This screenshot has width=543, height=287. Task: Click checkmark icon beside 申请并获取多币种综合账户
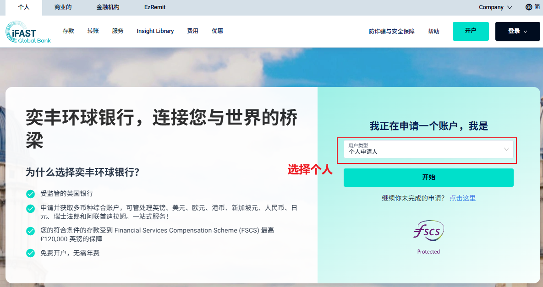pyautogui.click(x=31, y=209)
